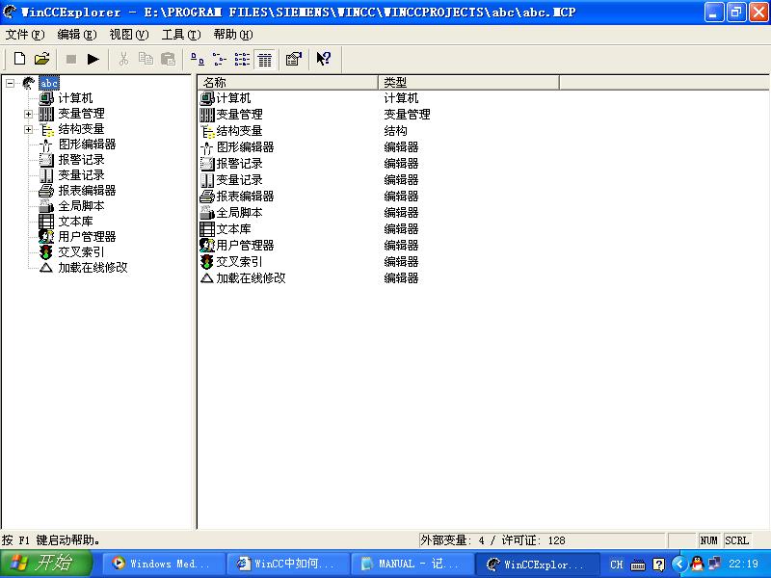This screenshot has width=771, height=578.
Task: Expand 结构变量 node in tree
Action: click(29, 129)
